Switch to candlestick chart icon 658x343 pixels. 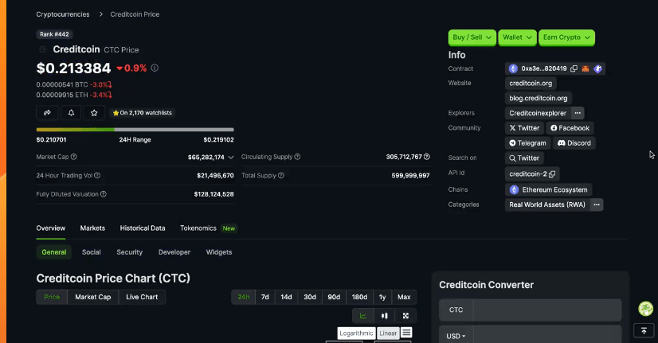[385, 316]
